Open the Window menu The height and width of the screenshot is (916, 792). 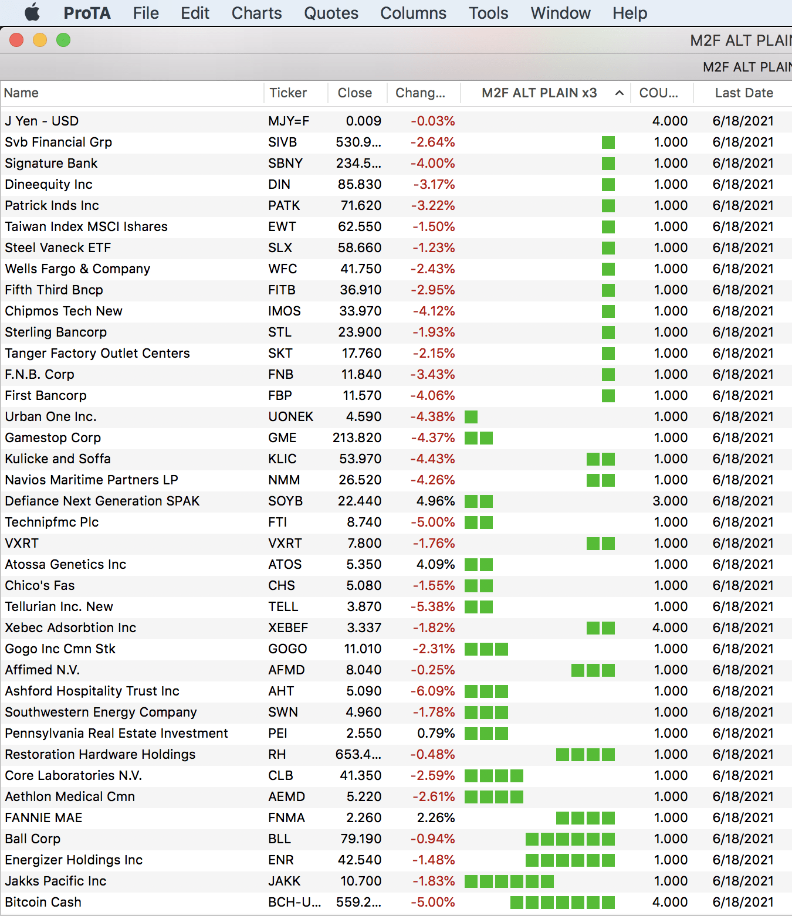pos(560,13)
